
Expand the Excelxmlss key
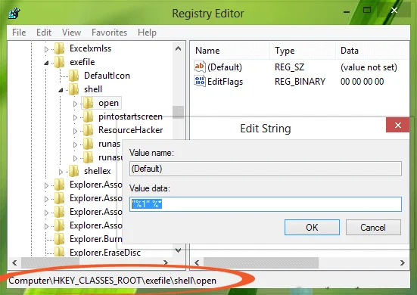click(x=46, y=49)
